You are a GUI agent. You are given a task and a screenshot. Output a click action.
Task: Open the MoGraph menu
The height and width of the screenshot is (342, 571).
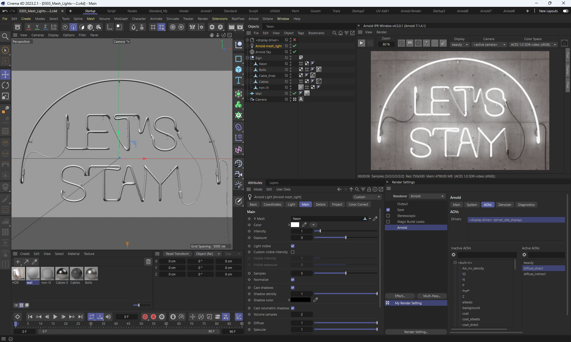point(121,19)
